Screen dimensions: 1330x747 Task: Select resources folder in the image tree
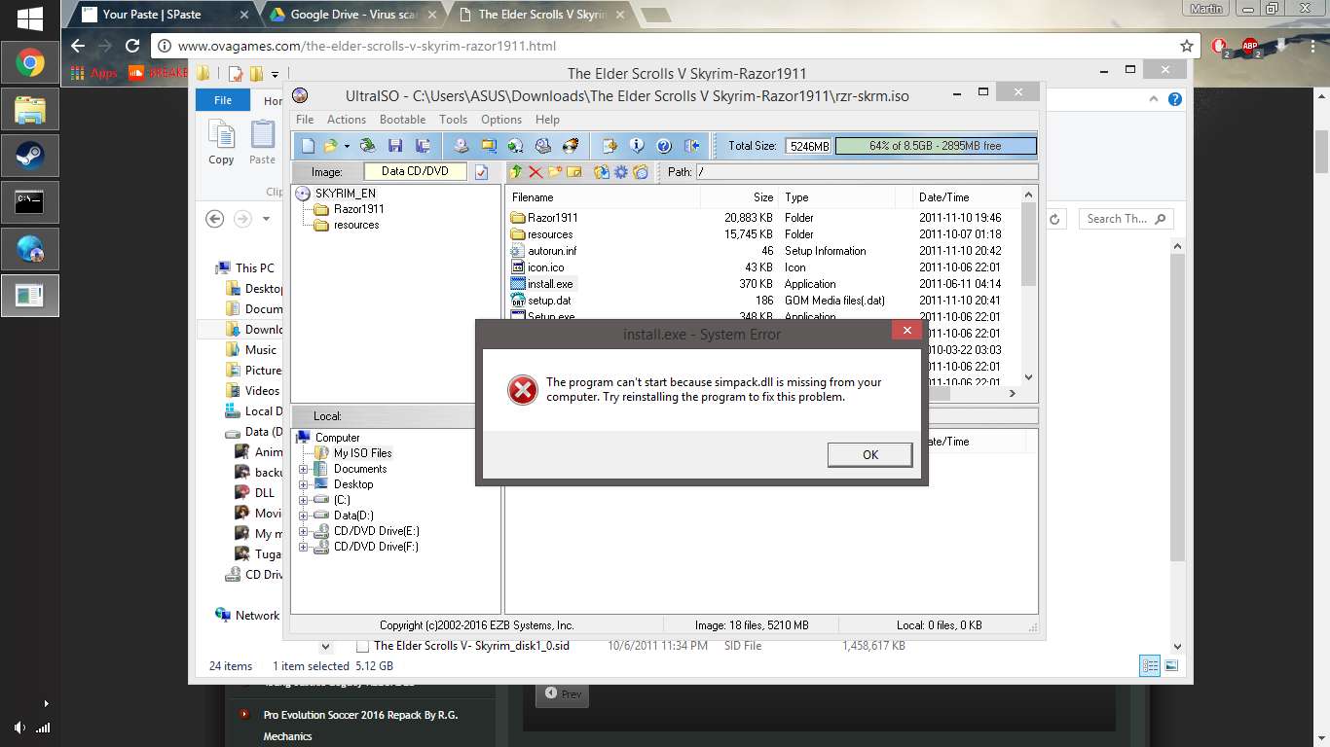pyautogui.click(x=356, y=225)
